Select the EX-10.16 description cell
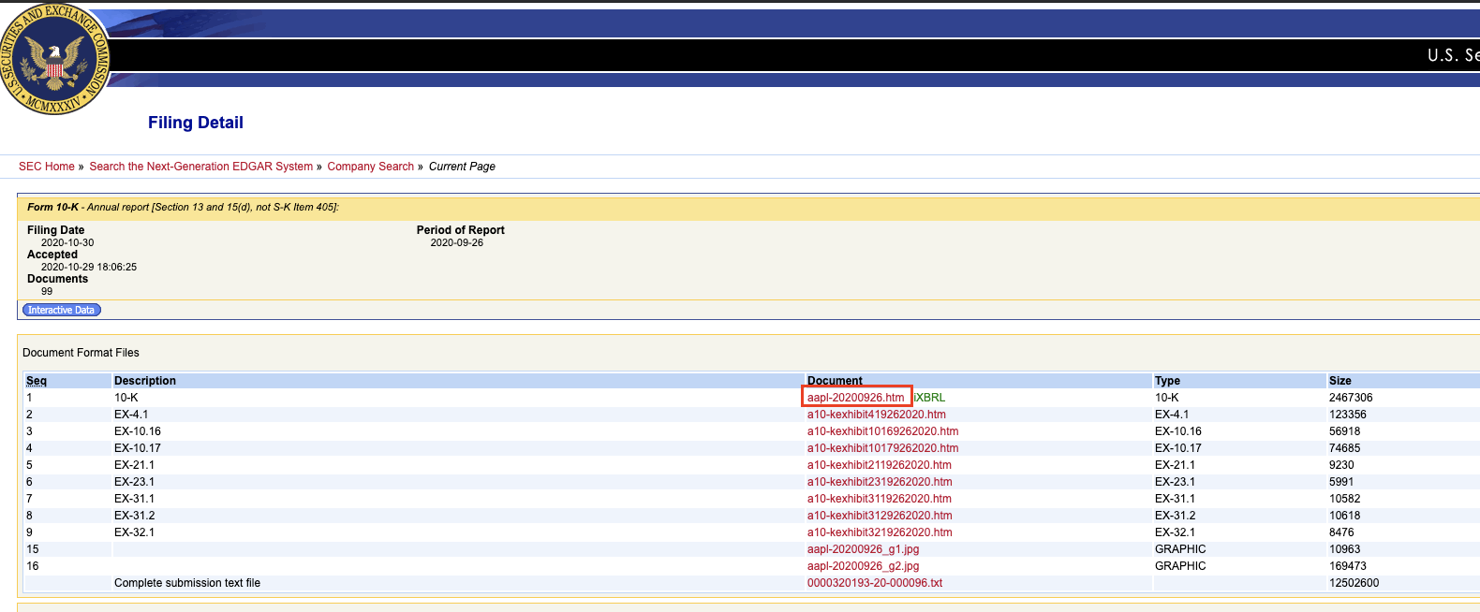The width and height of the screenshot is (1480, 612). click(138, 431)
